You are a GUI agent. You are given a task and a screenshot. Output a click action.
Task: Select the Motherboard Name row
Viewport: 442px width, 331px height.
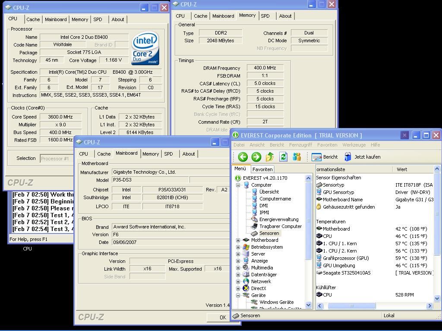374,200
